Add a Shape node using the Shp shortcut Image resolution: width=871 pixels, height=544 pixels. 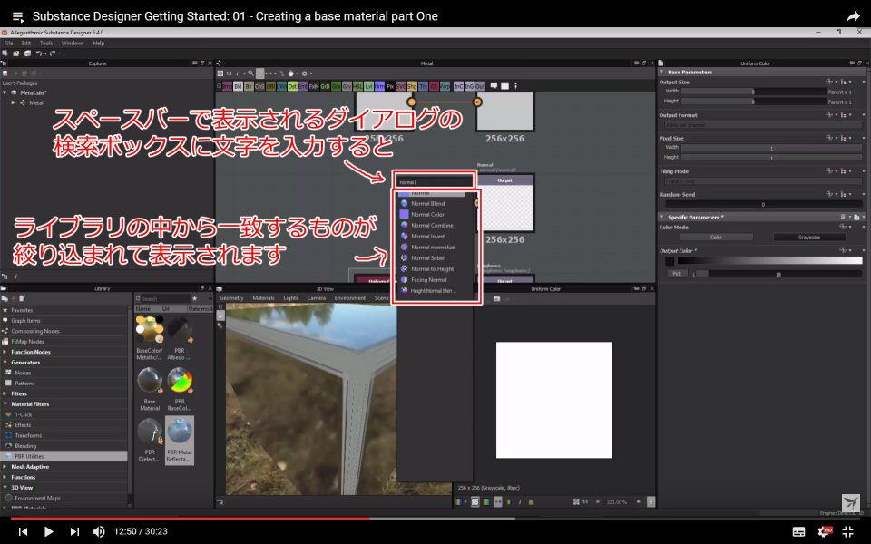[412, 86]
